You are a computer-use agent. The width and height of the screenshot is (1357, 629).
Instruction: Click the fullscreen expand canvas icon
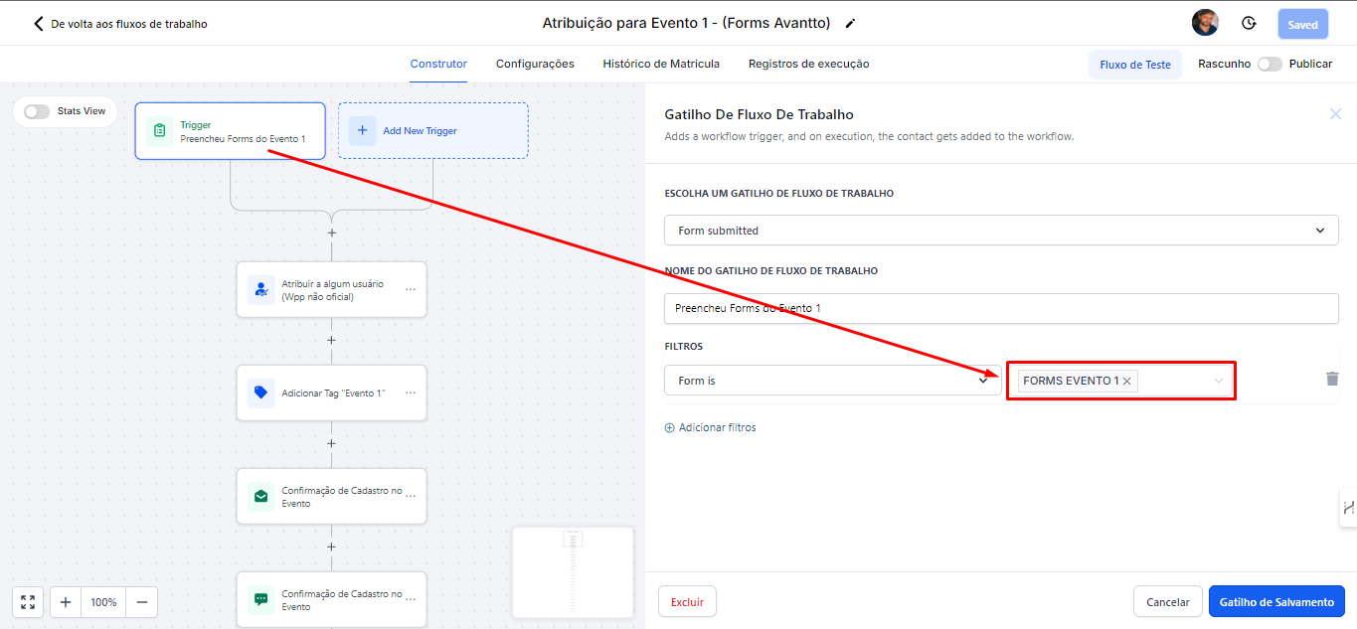tap(28, 602)
